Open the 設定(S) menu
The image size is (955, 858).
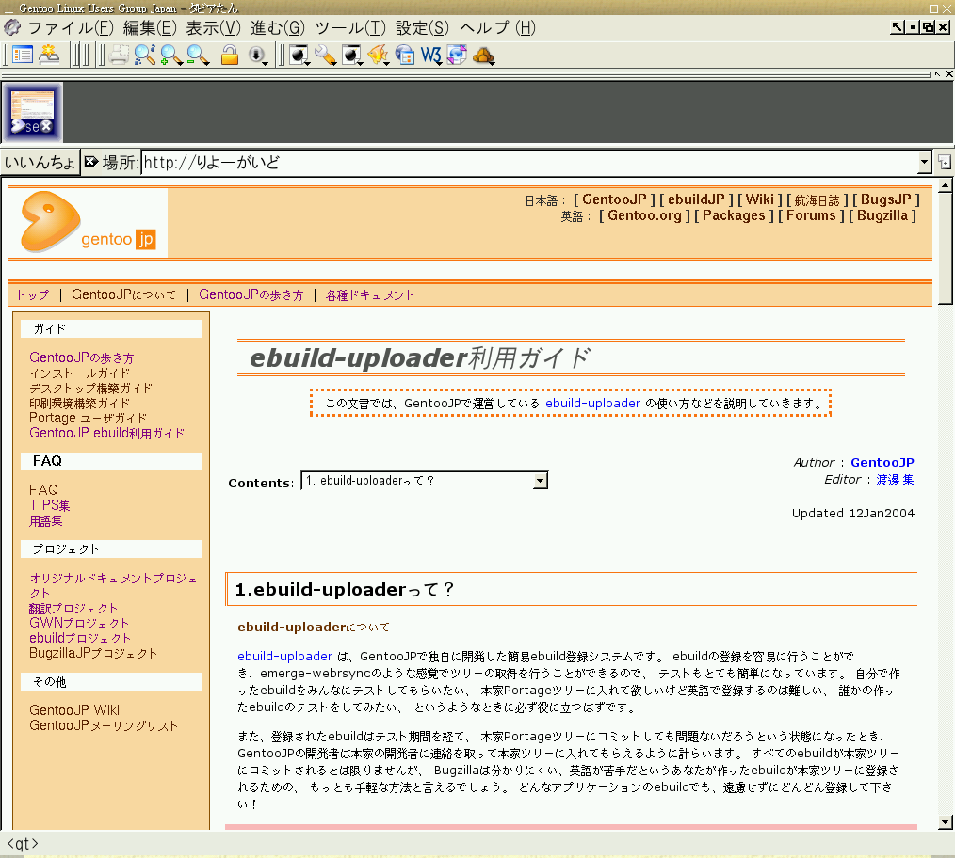coord(422,28)
